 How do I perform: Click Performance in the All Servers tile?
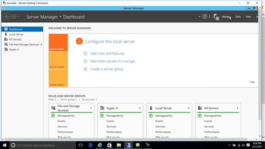pyautogui.click(x=212, y=132)
